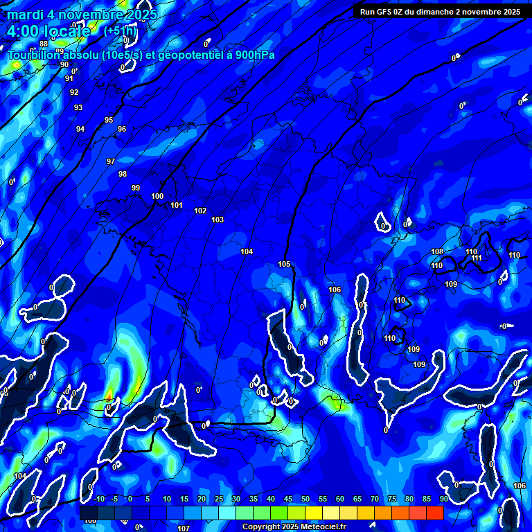Click the 100 geopotential contour label
532x532 pixels.
point(157,196)
